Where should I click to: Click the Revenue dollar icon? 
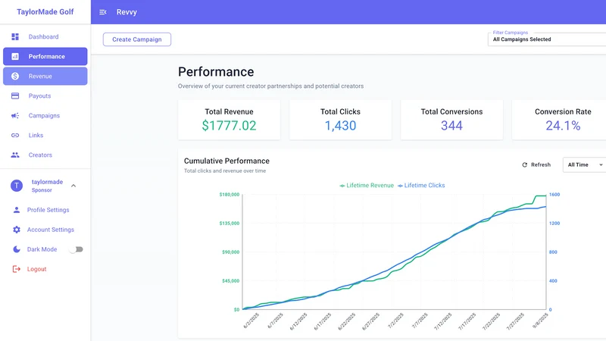[x=15, y=77]
